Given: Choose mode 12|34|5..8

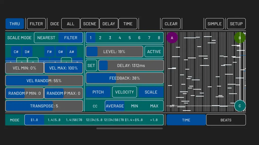Looking at the screenshot, I should click(x=94, y=120).
